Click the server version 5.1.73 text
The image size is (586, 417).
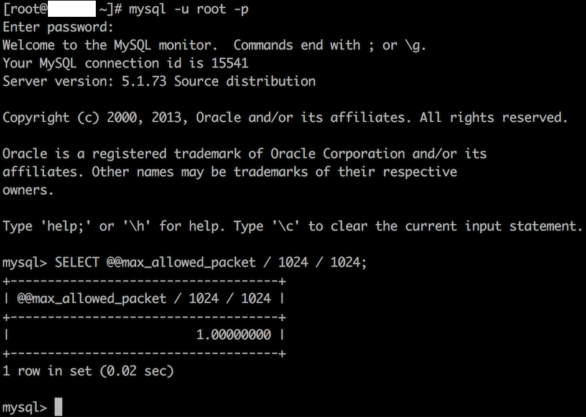[144, 81]
